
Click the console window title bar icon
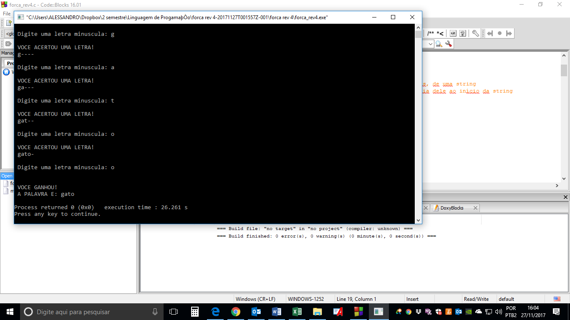click(x=20, y=17)
